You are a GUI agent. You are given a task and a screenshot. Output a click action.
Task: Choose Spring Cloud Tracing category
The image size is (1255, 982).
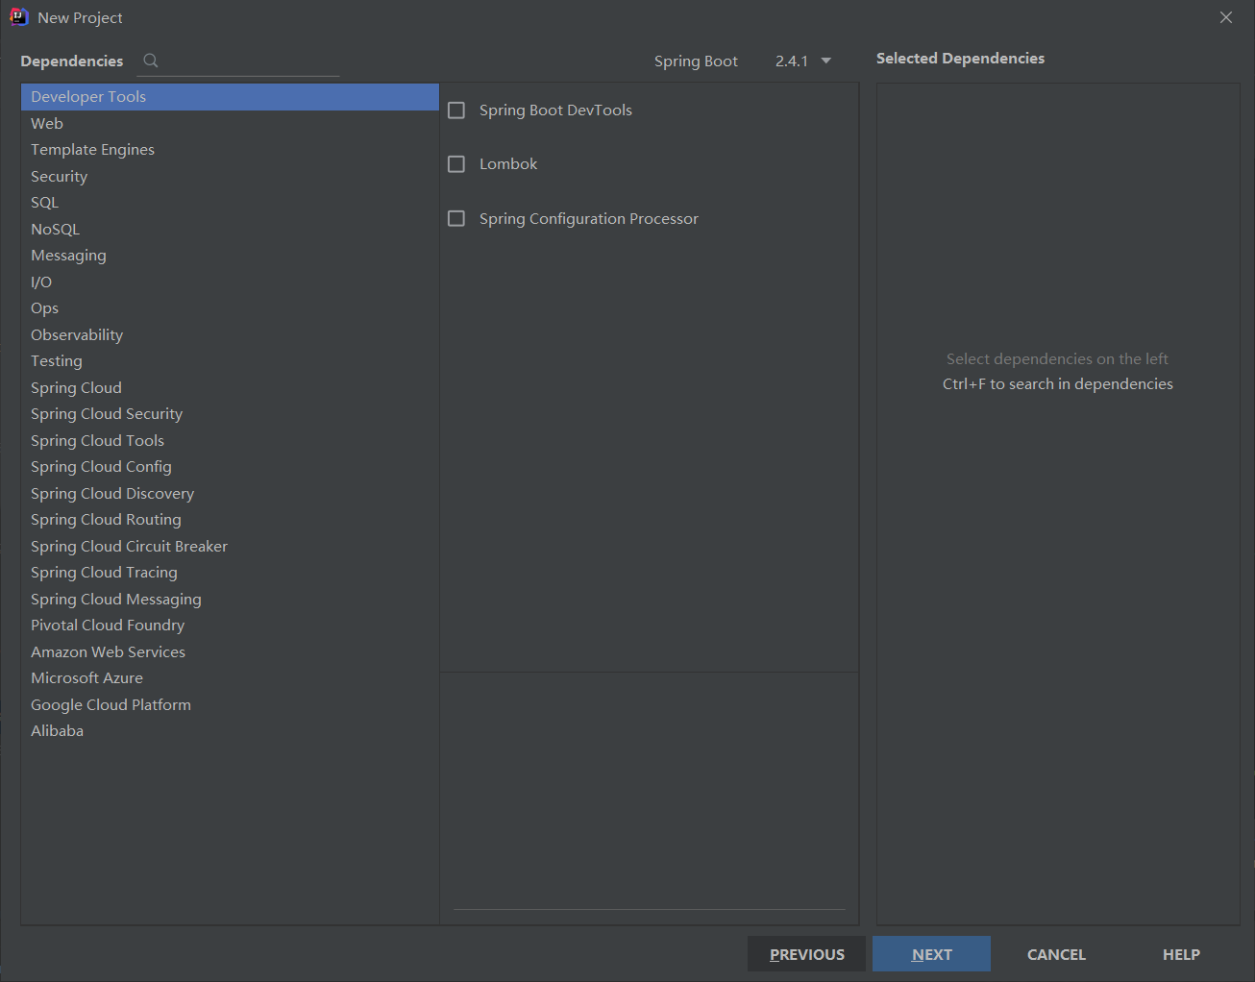coord(230,573)
